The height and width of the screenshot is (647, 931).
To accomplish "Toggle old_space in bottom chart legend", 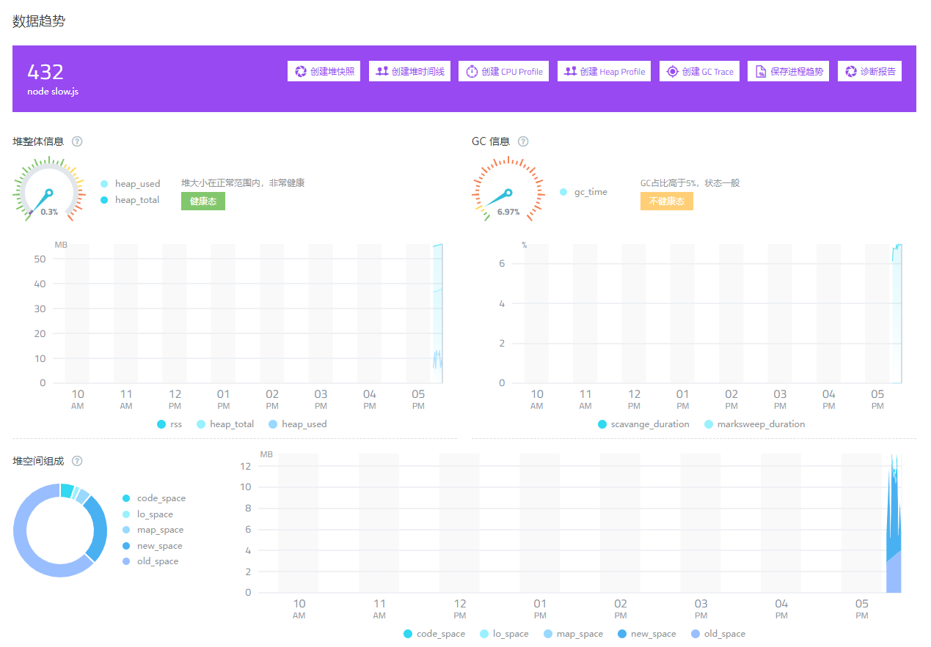I will (x=718, y=634).
